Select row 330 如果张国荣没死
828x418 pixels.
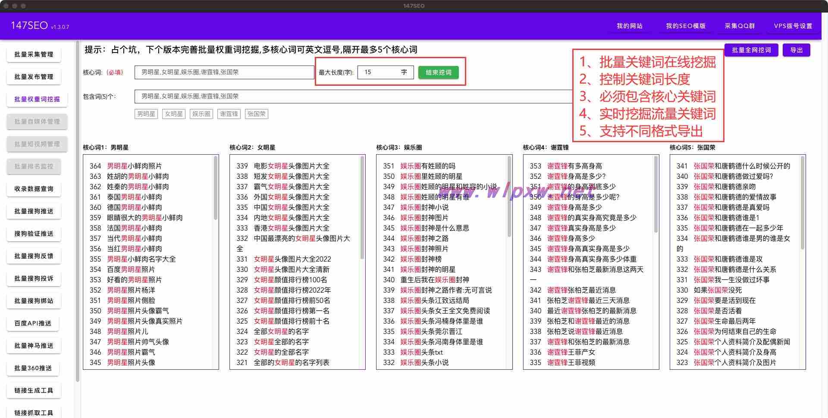709,290
